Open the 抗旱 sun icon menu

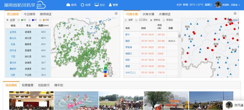tap(82, 5)
